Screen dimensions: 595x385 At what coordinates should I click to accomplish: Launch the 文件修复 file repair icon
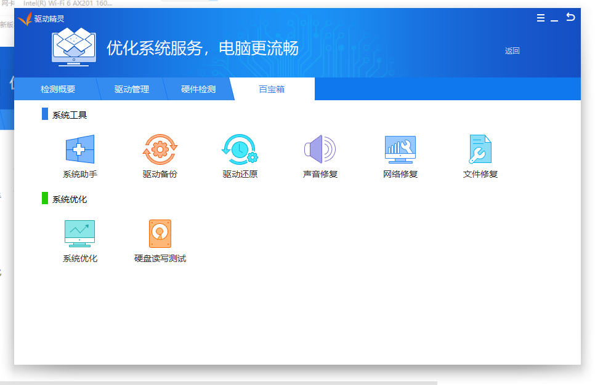[480, 149]
